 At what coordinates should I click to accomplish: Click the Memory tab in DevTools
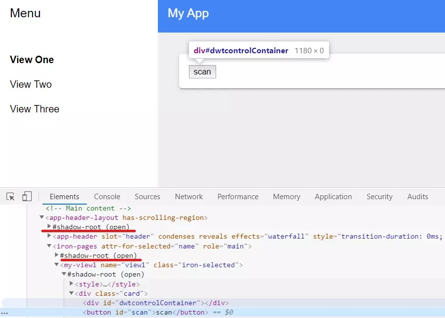(x=286, y=196)
